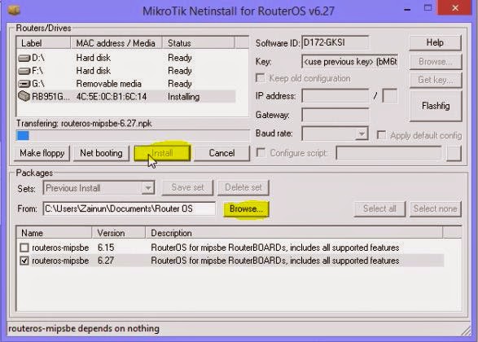The height and width of the screenshot is (342, 478).
Task: Click the Description column header
Action: click(294, 233)
